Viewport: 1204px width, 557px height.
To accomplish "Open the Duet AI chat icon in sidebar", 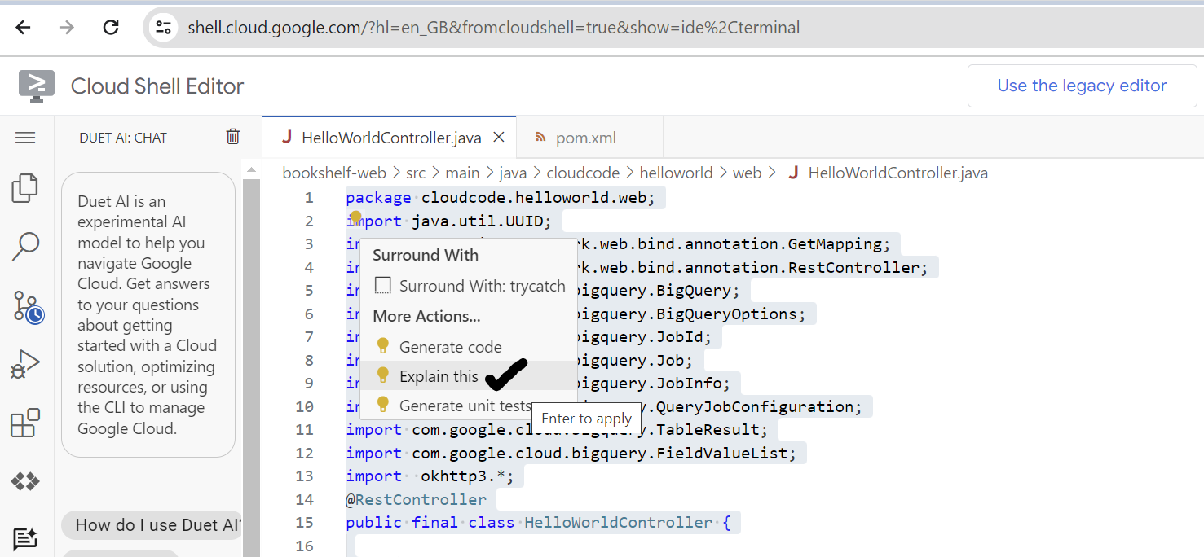I will [25, 538].
